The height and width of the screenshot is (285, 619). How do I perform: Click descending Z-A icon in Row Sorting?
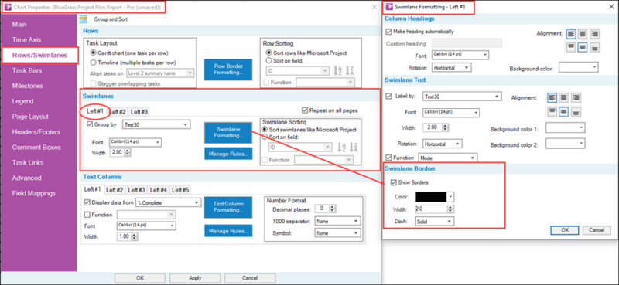tap(351, 71)
